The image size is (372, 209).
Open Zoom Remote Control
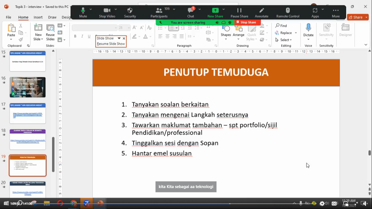pyautogui.click(x=288, y=13)
